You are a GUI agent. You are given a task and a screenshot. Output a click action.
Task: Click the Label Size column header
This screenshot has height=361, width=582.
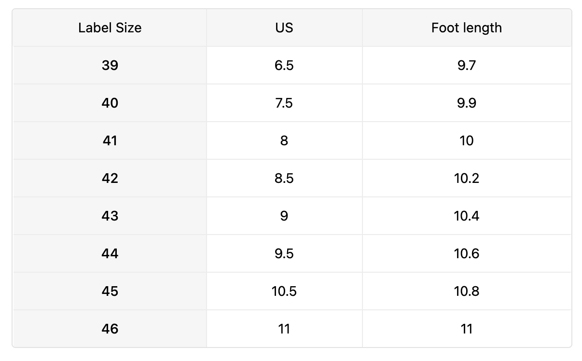pyautogui.click(x=110, y=28)
